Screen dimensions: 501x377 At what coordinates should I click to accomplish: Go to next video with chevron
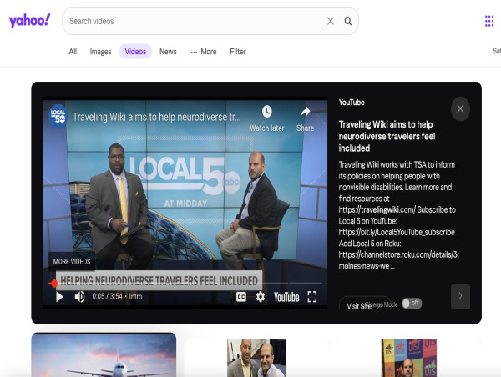[460, 296]
